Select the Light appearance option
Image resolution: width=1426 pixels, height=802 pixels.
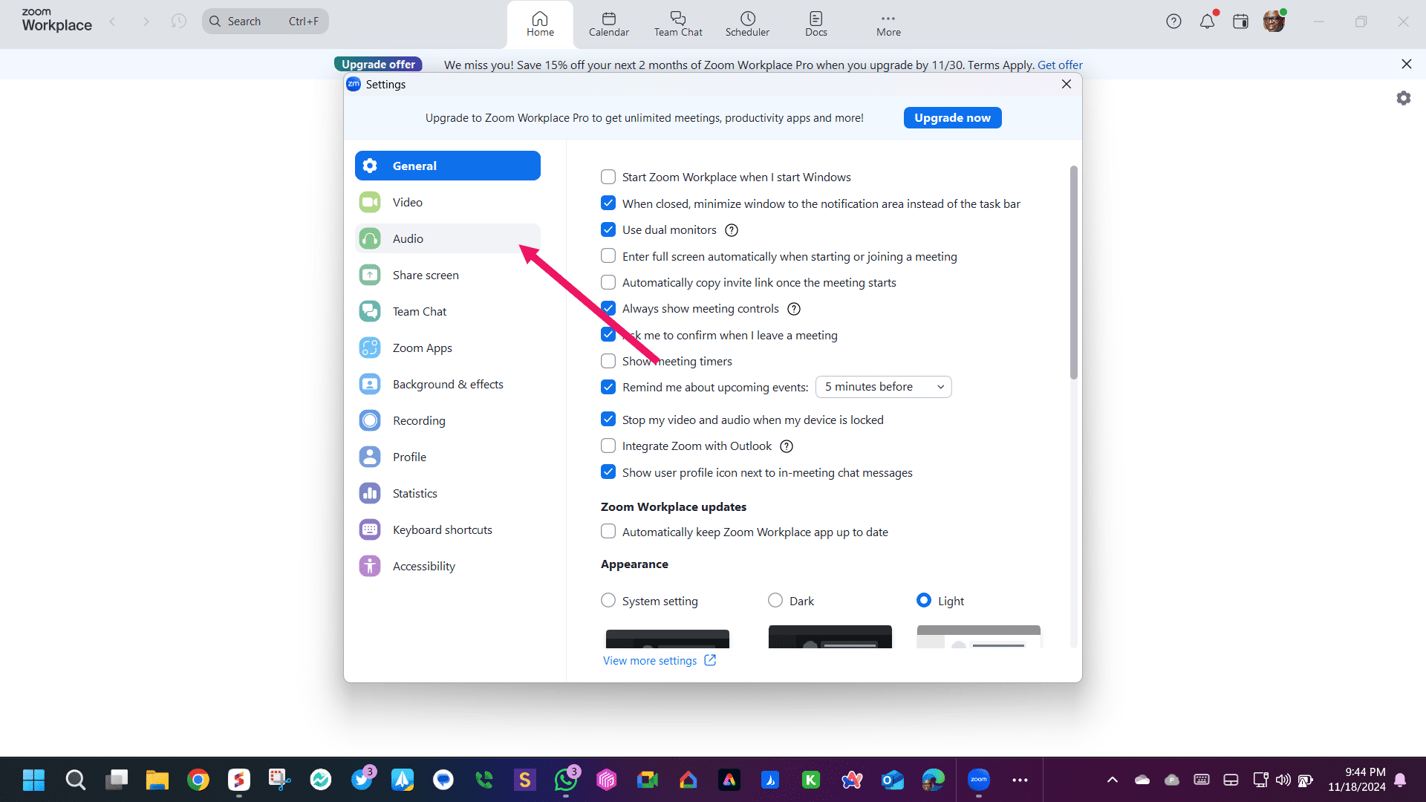924,601
